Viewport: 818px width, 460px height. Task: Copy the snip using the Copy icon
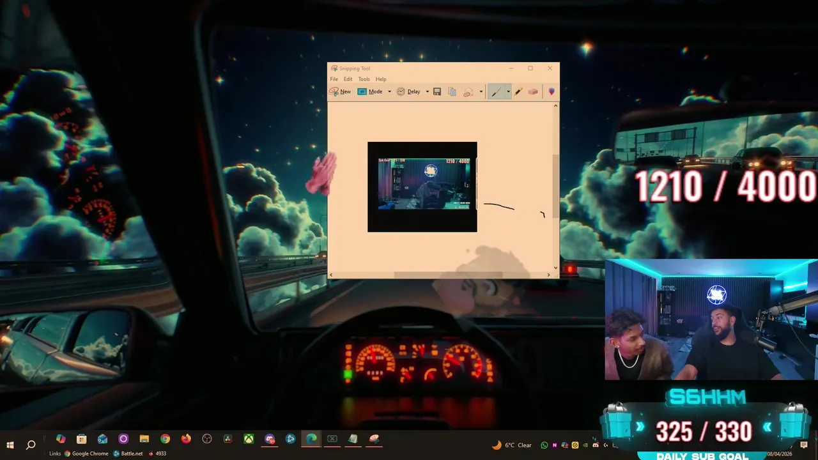click(452, 91)
